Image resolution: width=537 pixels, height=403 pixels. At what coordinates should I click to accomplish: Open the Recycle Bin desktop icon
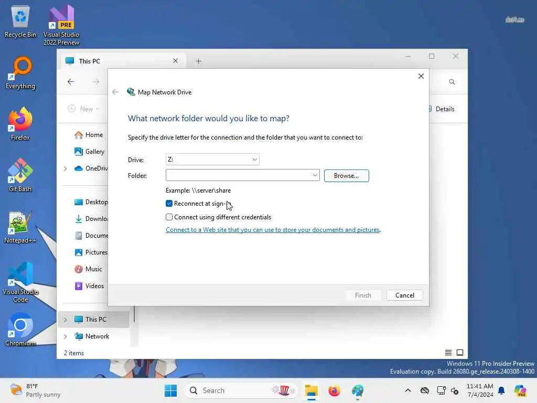click(x=20, y=21)
